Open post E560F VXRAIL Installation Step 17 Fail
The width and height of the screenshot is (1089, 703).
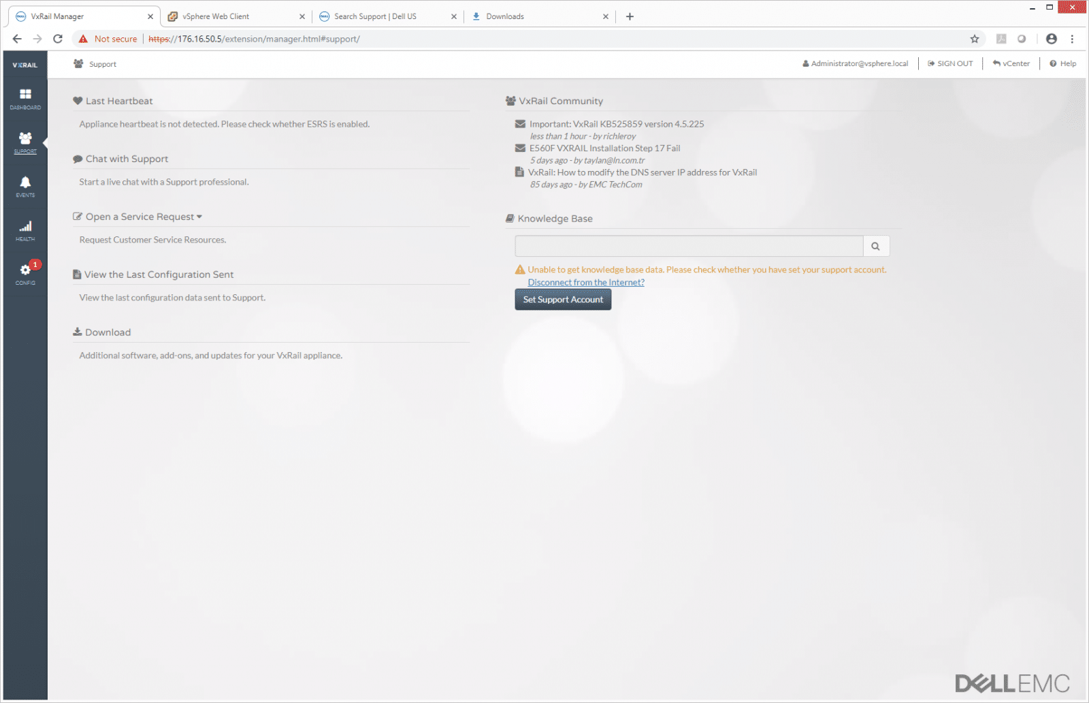(604, 148)
